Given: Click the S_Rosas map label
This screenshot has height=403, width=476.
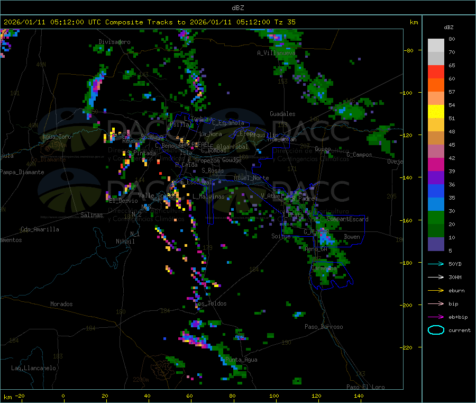Looking at the screenshot, I should point(213,171).
